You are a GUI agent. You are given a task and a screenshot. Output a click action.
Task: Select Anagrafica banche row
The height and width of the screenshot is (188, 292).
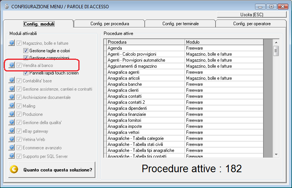pos(183,84)
